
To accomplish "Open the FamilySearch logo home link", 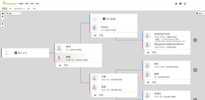I will [x=9, y=3].
